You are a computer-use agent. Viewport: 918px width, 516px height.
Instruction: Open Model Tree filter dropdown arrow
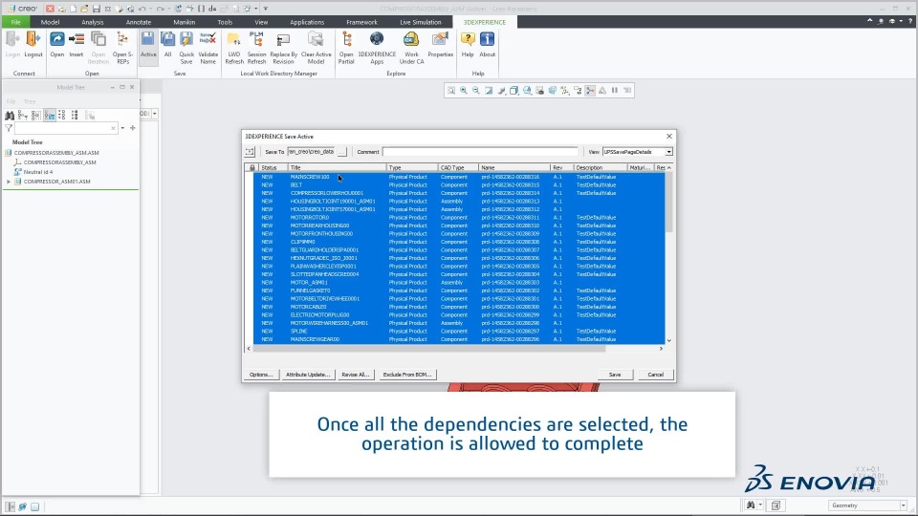(x=122, y=128)
